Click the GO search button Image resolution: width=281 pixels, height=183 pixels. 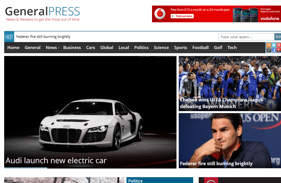(278, 37)
